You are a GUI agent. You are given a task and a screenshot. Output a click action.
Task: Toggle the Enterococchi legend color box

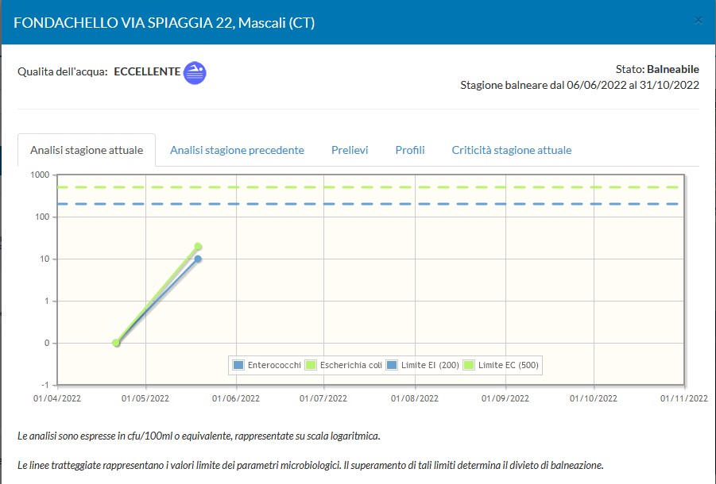point(238,365)
